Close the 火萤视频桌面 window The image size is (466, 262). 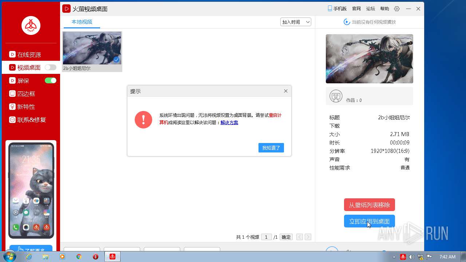point(418,9)
